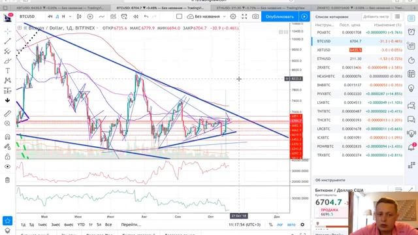Toggle the авто auto scale
Image resolution: width=418 pixels, height=235 pixels.
coord(291,225)
